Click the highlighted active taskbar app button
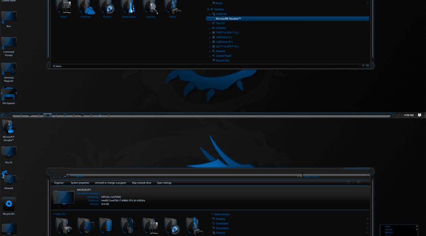The height and width of the screenshot is (236, 426). (47, 115)
